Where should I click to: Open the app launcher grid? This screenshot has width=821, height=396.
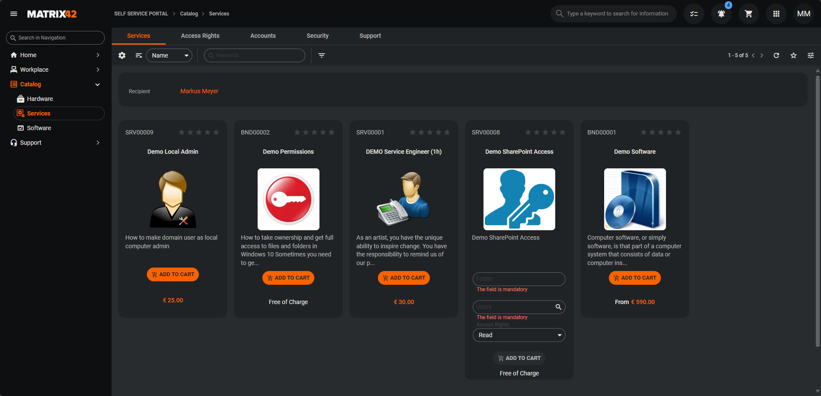(776, 14)
